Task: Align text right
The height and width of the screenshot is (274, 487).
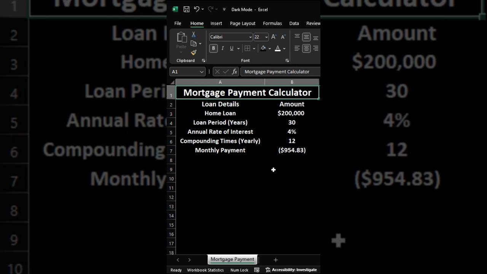Action: [316, 48]
